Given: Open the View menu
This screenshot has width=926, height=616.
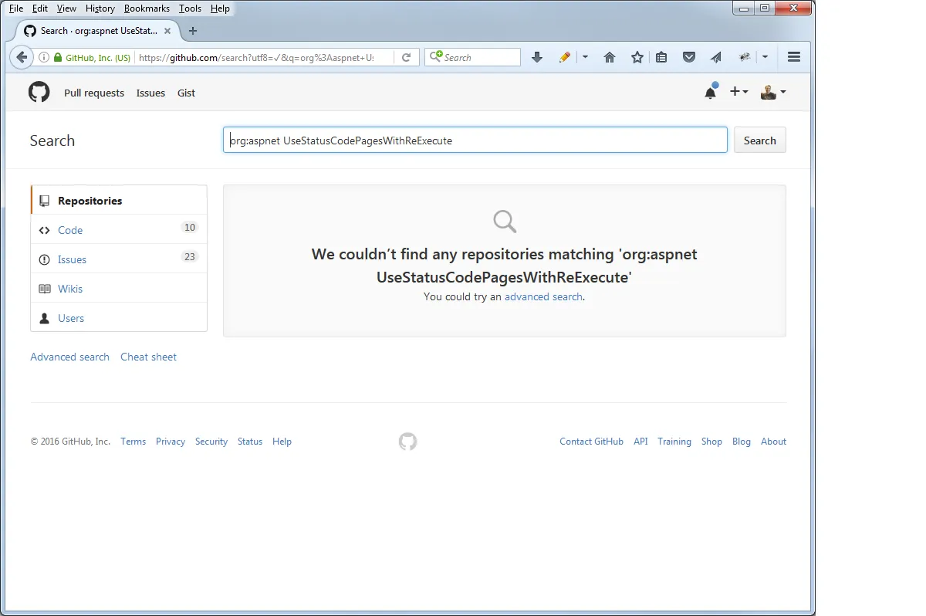Looking at the screenshot, I should click(67, 8).
